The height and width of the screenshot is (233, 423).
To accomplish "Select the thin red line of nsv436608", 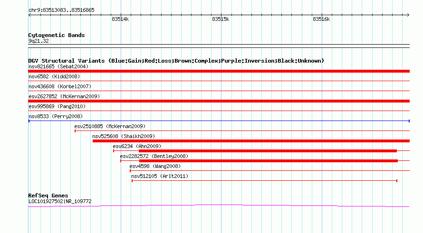I will [219, 91].
